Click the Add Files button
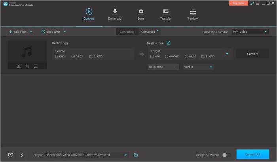277x162 pixels. tap(18, 32)
